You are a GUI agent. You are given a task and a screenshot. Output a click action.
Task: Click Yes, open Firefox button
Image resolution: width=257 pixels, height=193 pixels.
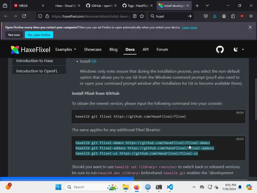(x=39, y=35)
